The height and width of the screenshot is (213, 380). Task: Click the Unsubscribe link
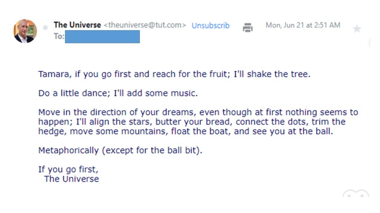tap(210, 26)
